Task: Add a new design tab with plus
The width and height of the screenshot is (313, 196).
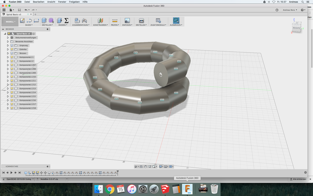Action: coord(35,14)
